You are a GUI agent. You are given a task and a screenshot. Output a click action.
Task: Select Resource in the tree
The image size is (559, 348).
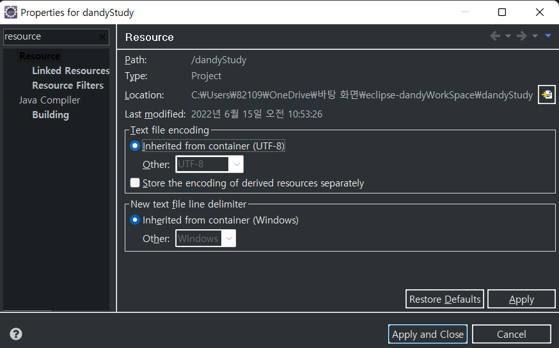point(40,56)
